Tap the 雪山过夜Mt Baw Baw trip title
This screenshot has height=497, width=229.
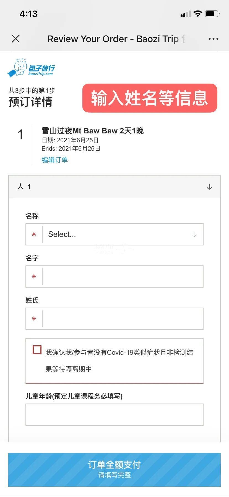(x=92, y=131)
